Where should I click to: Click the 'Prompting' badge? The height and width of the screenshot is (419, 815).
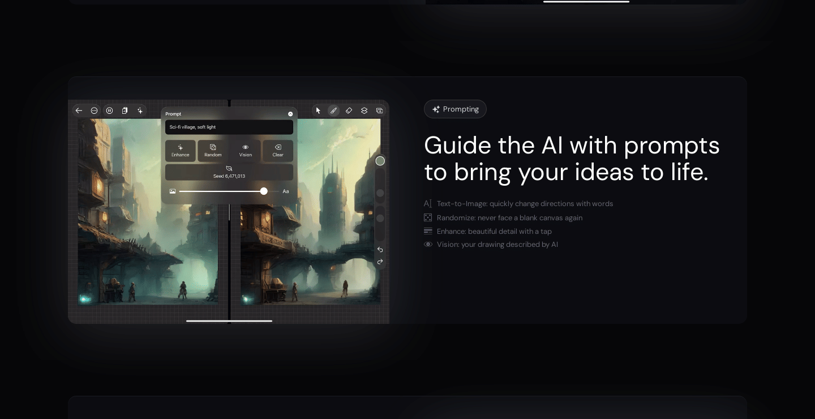(455, 109)
